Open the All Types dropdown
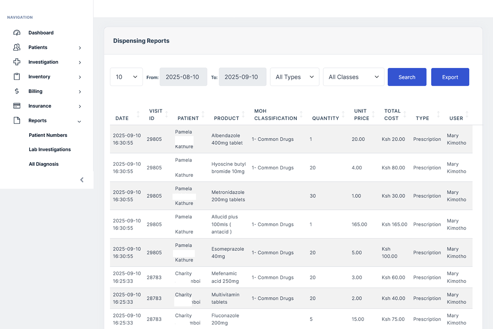The width and height of the screenshot is (493, 329). [295, 76]
